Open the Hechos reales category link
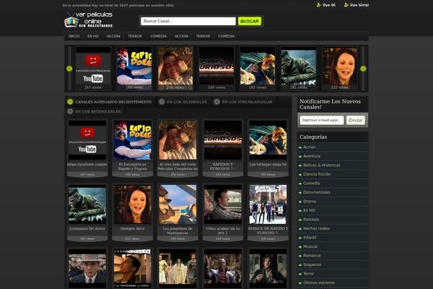Viewport: 433px width, 289px height. [316, 228]
